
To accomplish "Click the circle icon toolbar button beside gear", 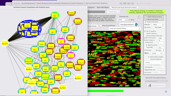I will coord(133,3).
